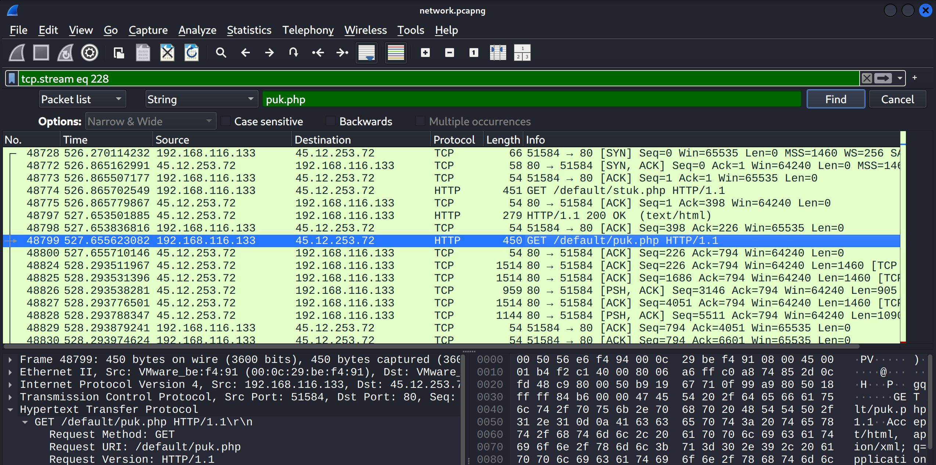Enable the Case sensitive option

226,121
